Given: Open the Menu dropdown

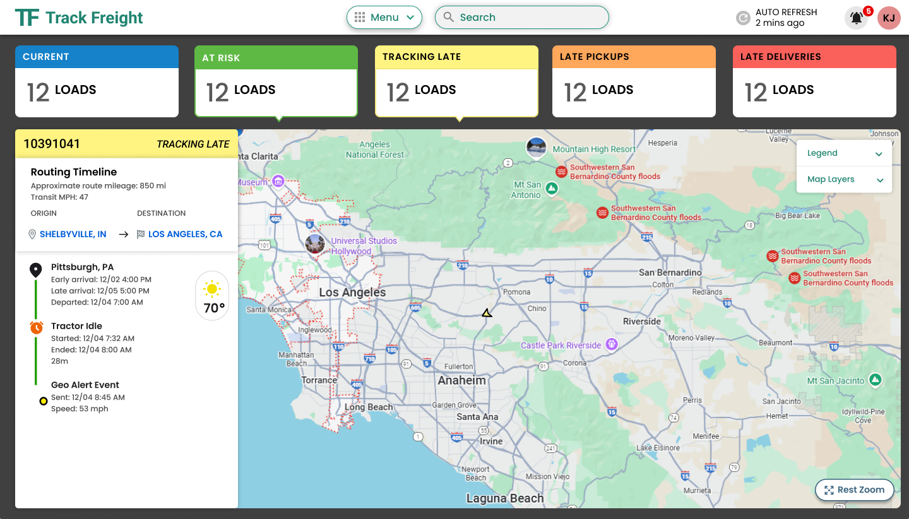Looking at the screenshot, I should pyautogui.click(x=384, y=17).
